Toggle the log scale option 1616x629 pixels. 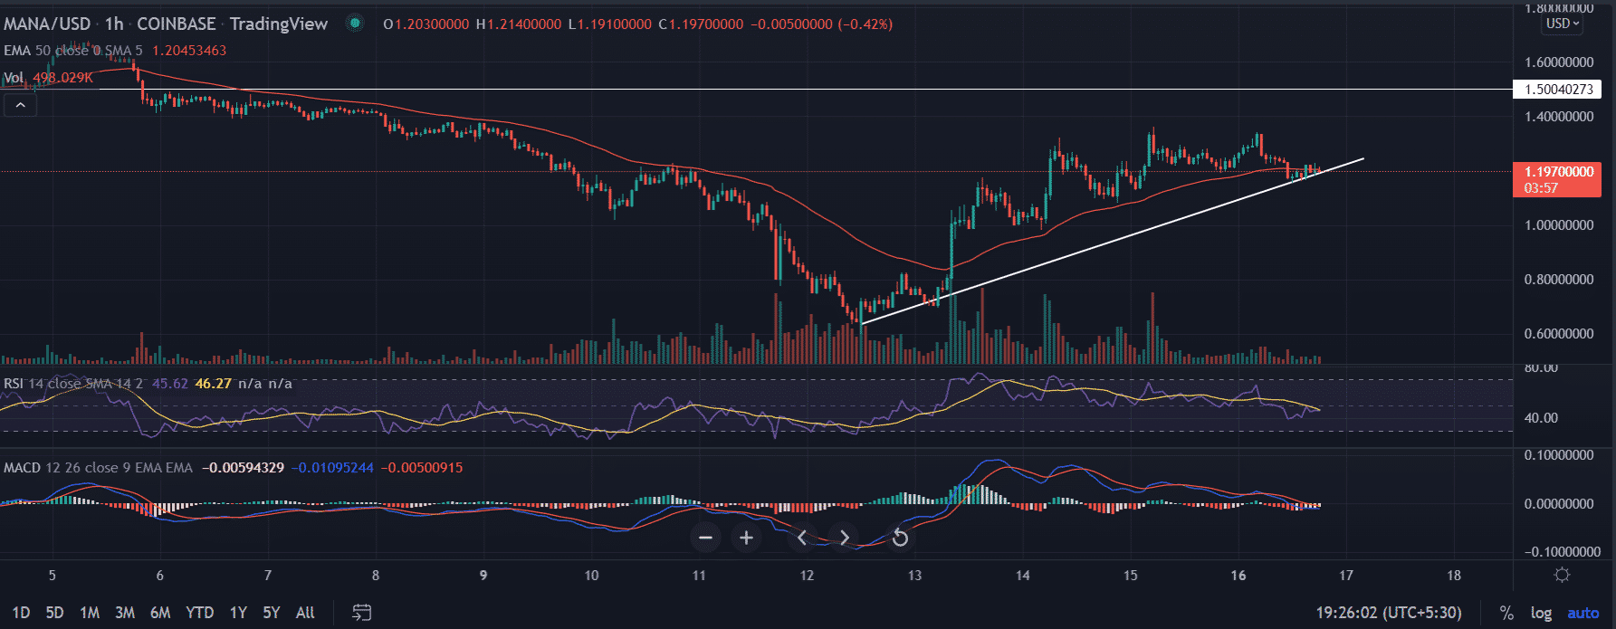click(x=1541, y=613)
